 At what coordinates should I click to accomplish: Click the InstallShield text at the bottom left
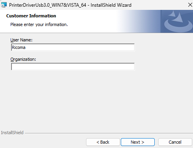(12, 133)
